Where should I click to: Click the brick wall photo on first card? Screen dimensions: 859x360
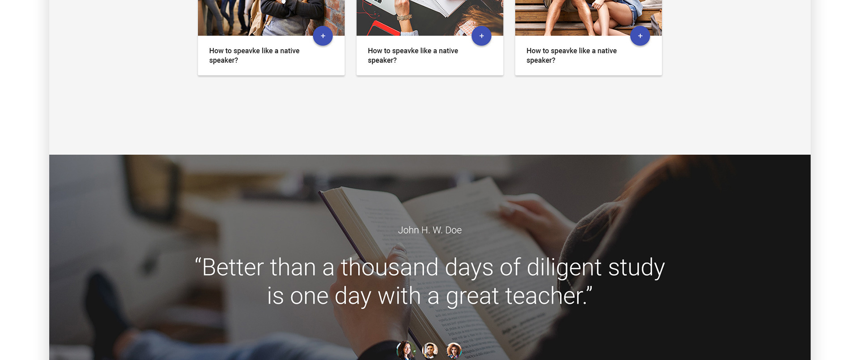[271, 17]
